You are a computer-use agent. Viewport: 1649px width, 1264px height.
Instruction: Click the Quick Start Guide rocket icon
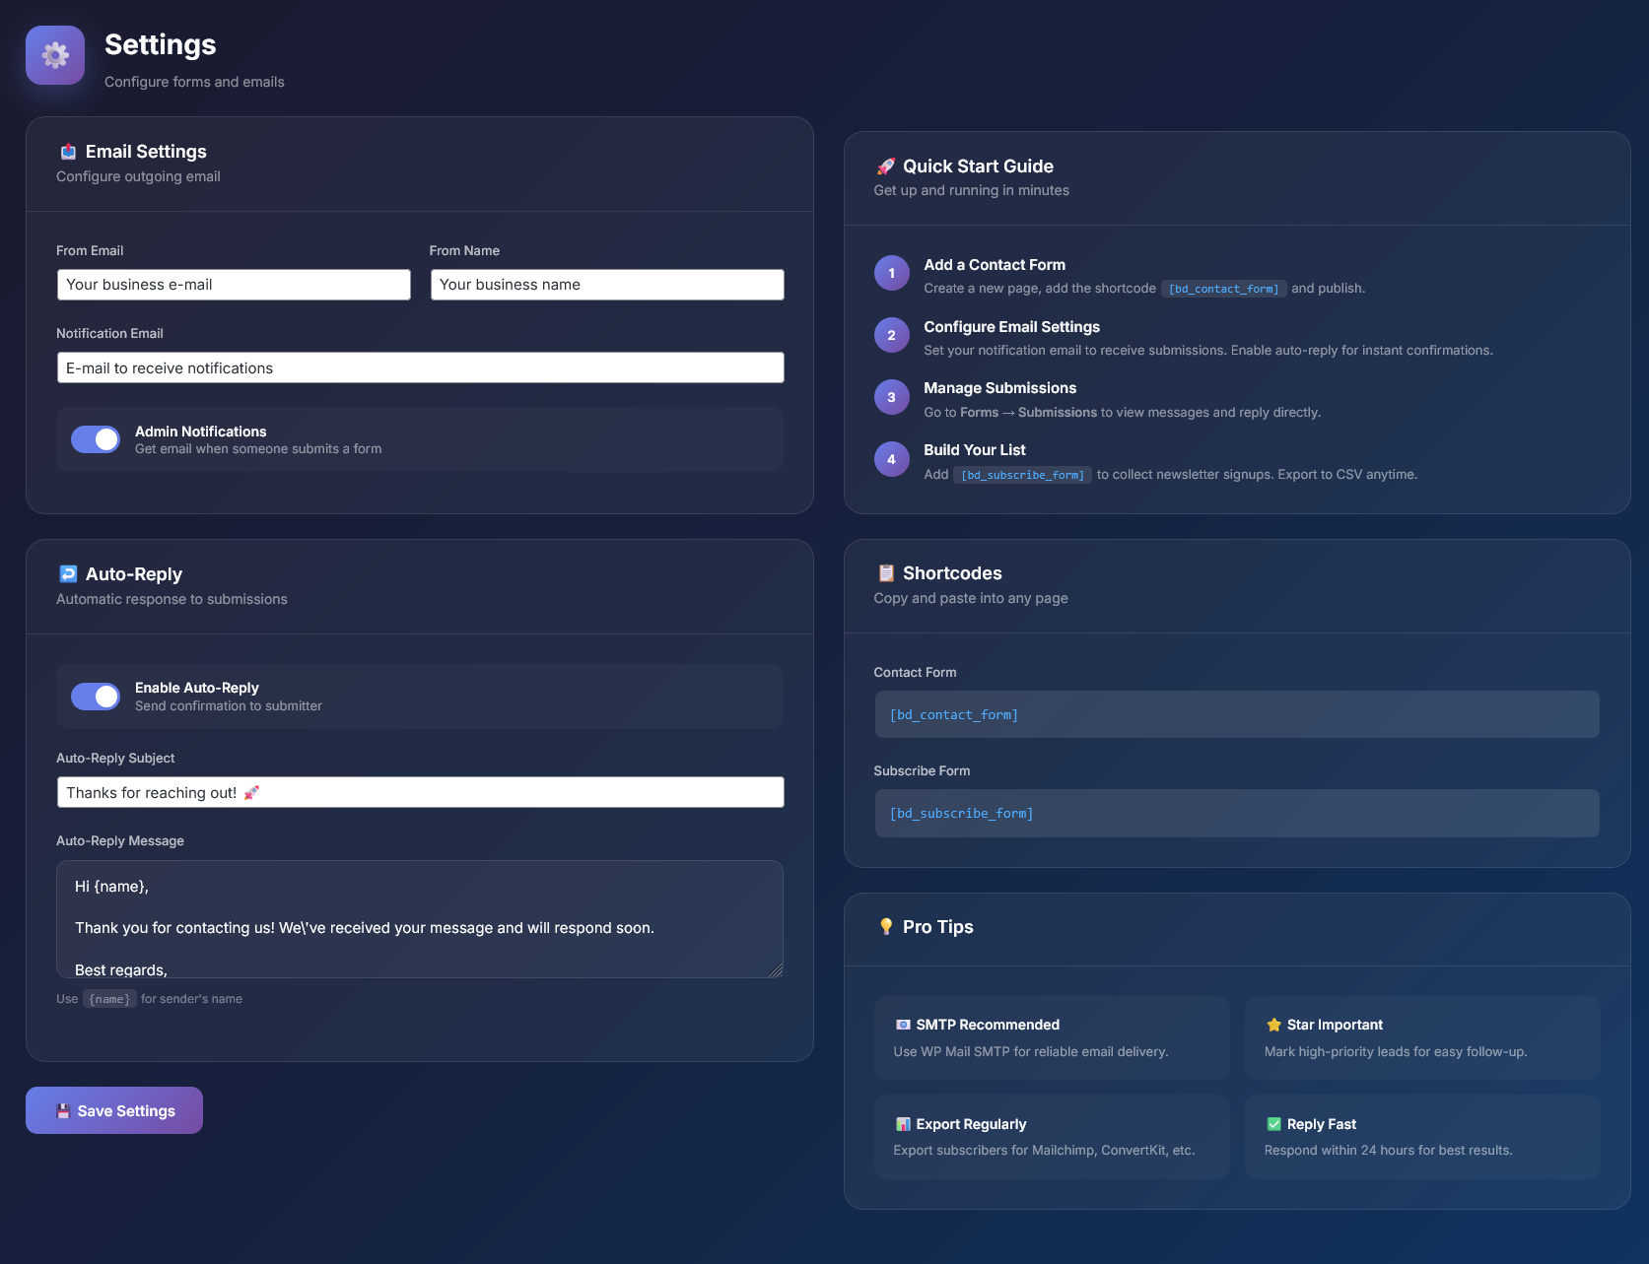[885, 166]
